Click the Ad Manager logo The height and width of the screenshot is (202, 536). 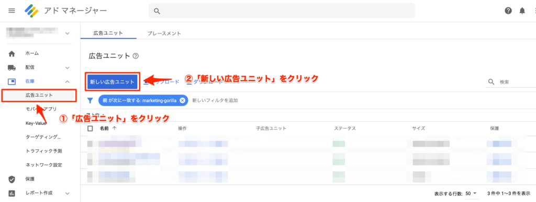click(x=31, y=11)
